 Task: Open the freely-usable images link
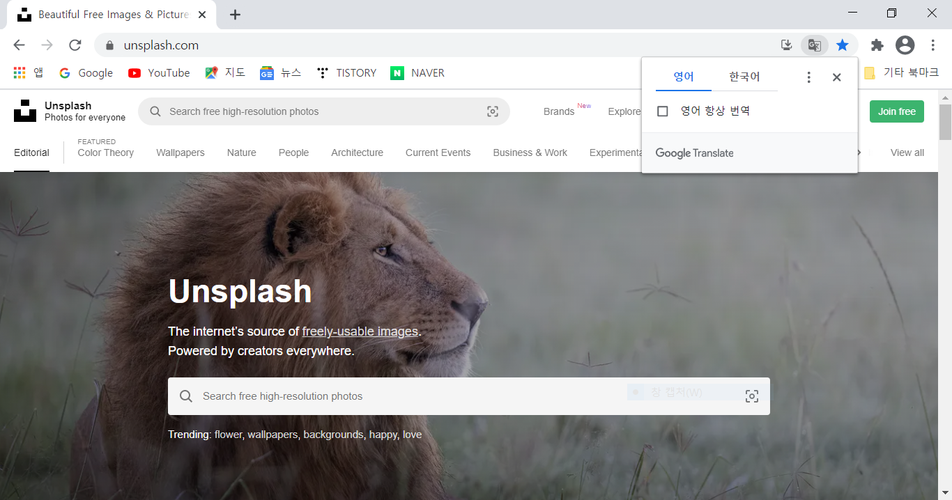click(x=360, y=331)
